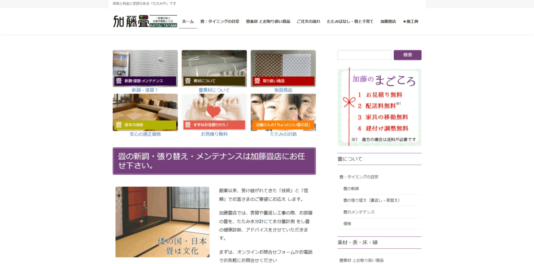Open ★施工例 menu item
Screen dimensions: 534x264
coord(410,21)
